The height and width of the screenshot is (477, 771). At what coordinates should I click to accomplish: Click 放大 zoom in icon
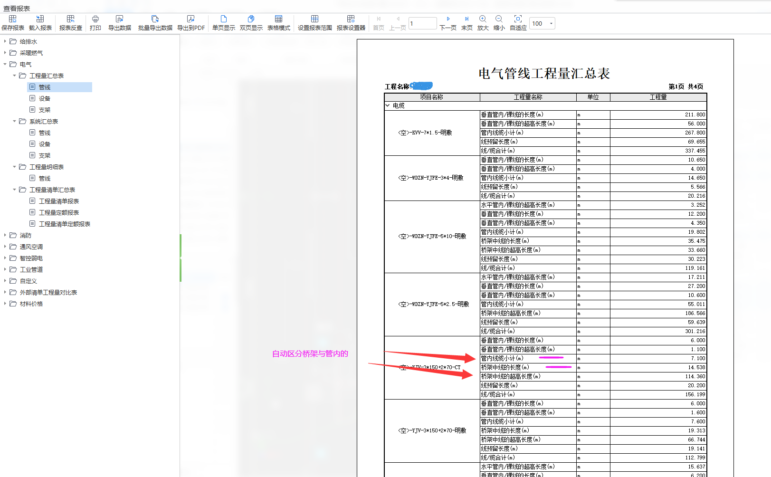pyautogui.click(x=483, y=23)
